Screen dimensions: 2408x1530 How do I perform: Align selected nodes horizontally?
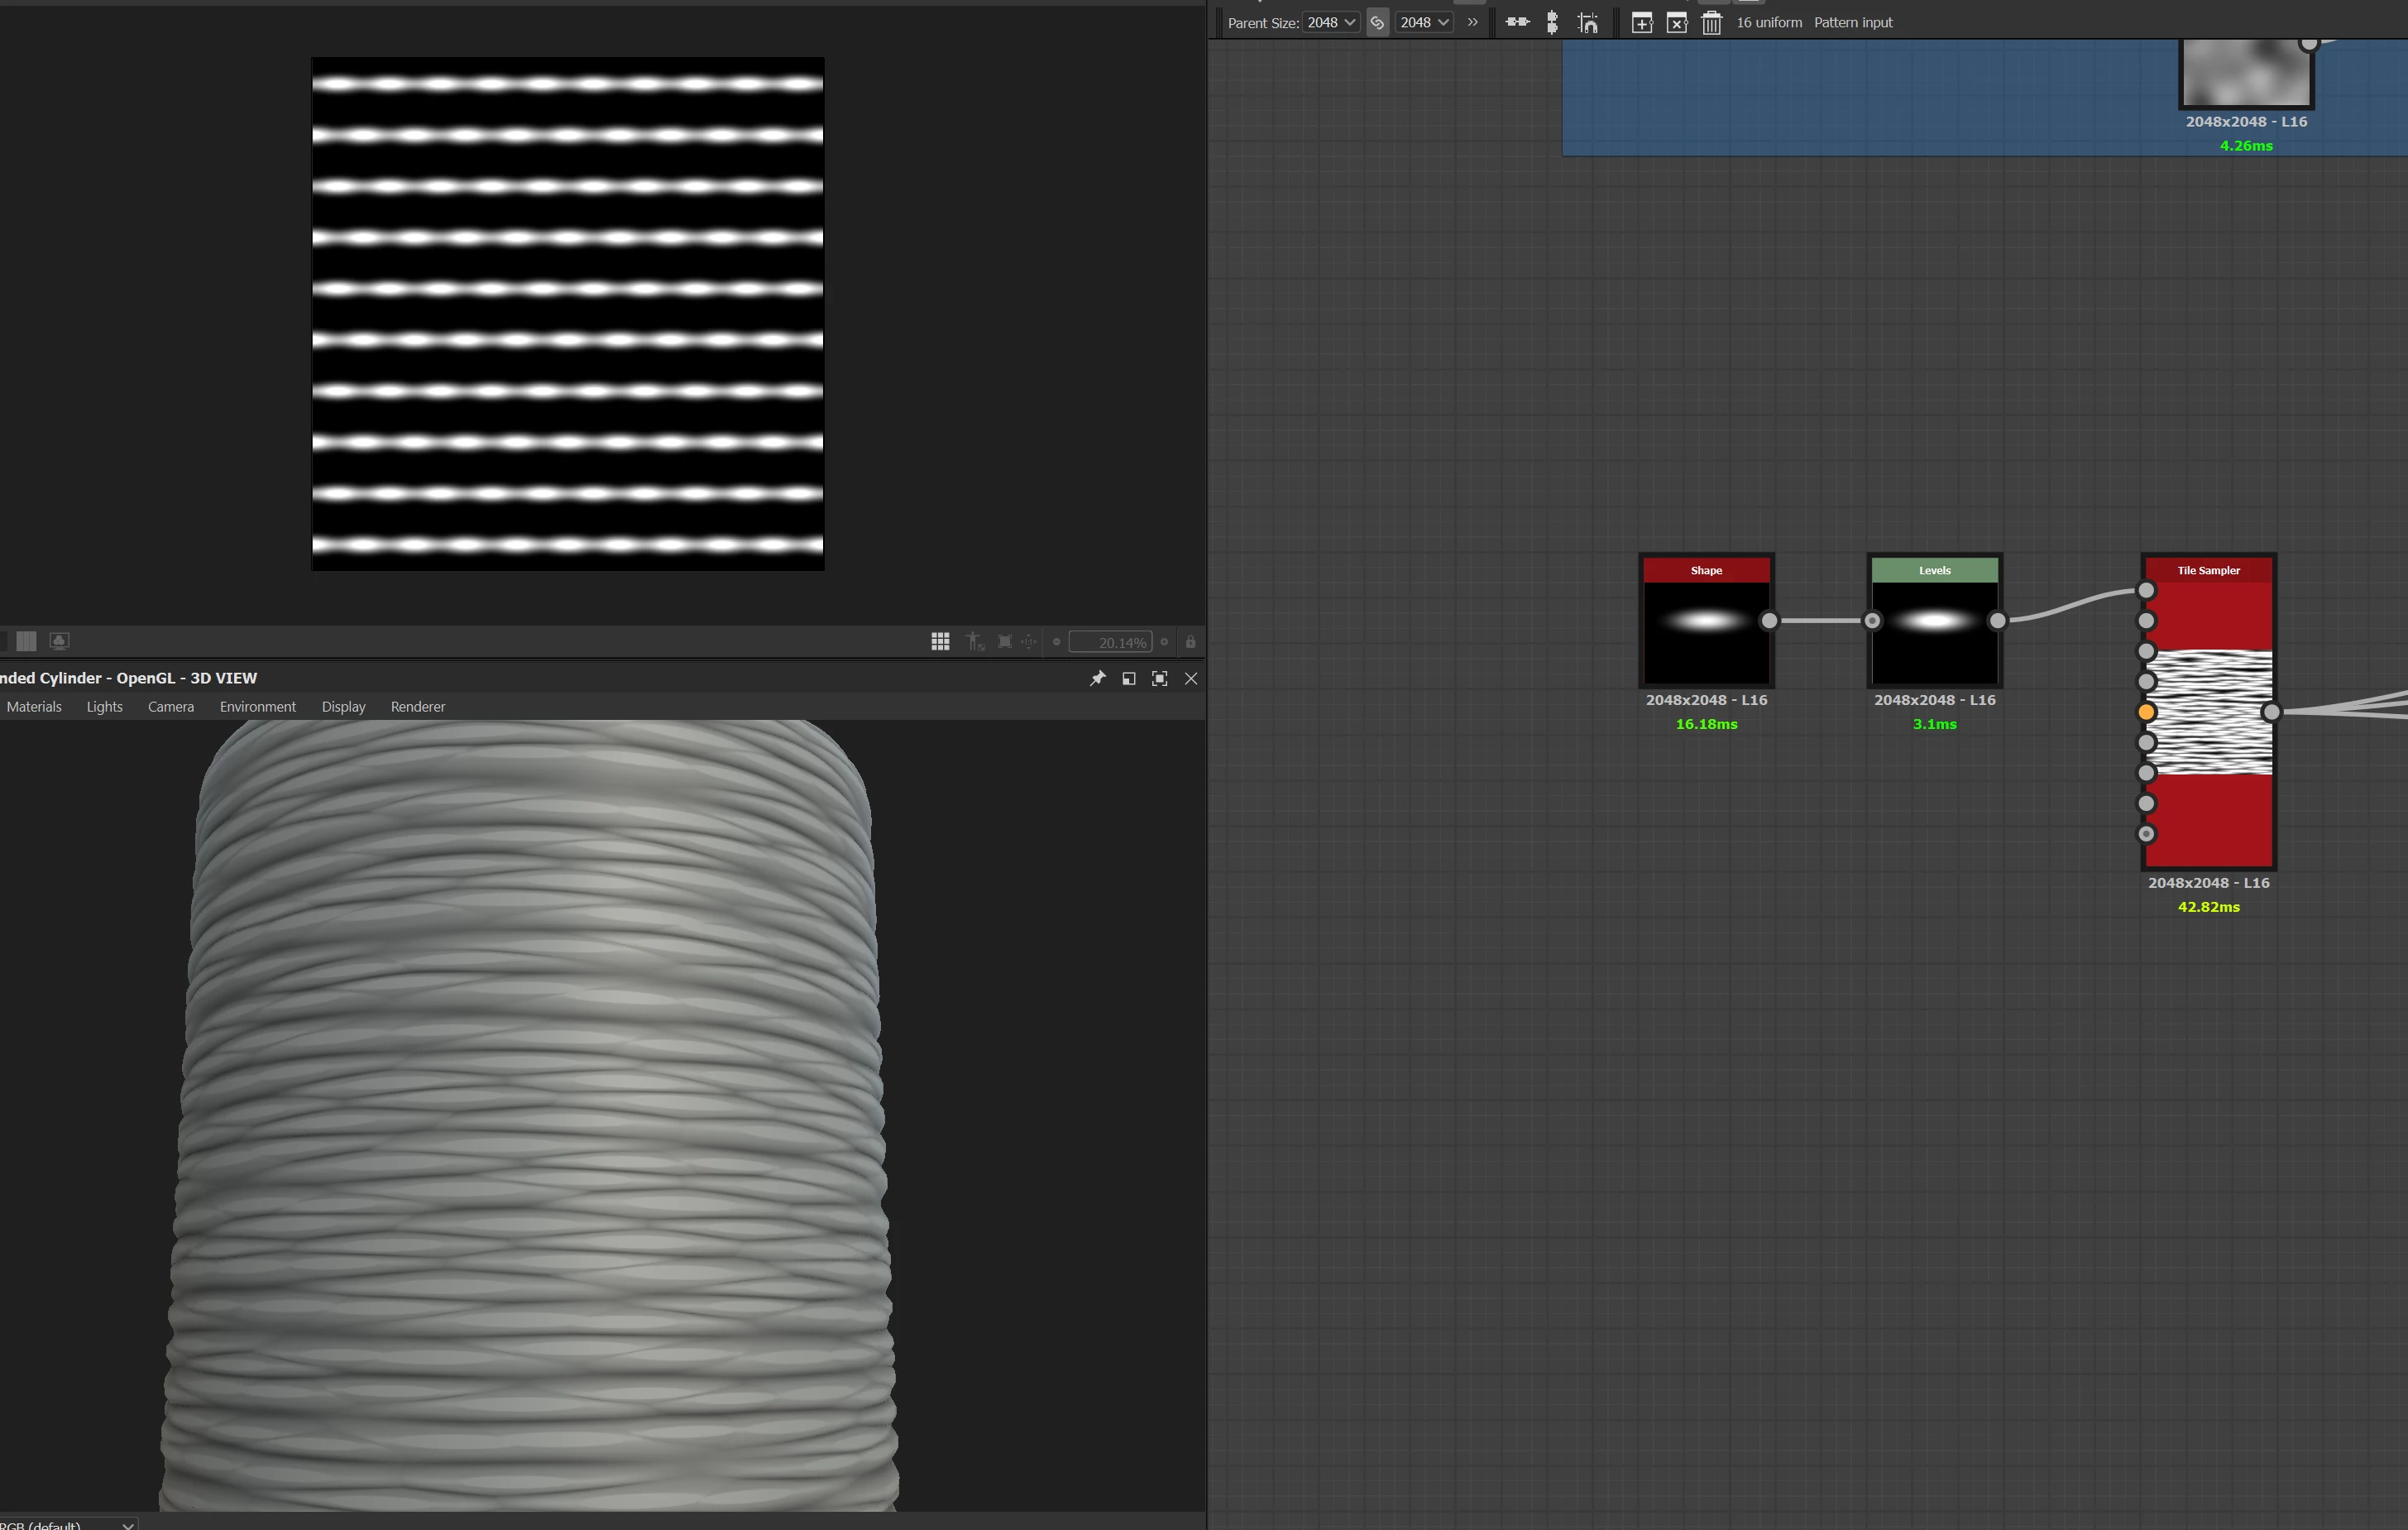point(1517,22)
